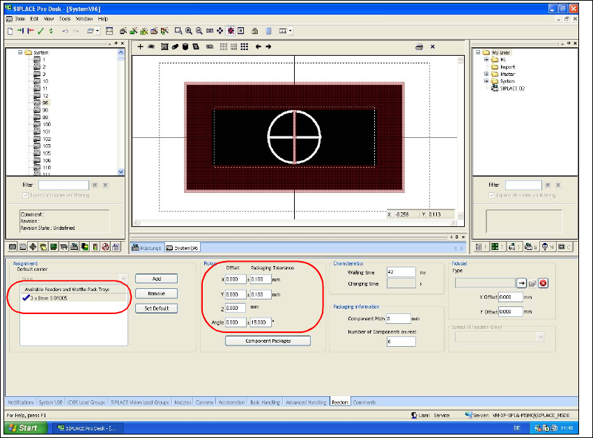Click the zoom out magnifier icon
The height and width of the screenshot is (438, 593).
click(x=199, y=31)
